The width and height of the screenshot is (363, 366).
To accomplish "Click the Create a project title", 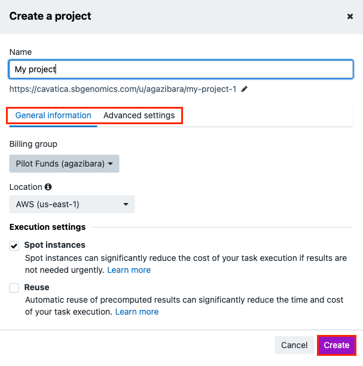I will [50, 16].
